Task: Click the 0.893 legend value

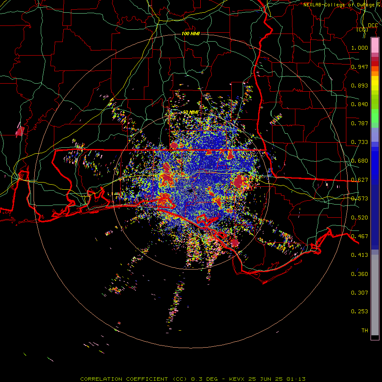Action: point(360,85)
